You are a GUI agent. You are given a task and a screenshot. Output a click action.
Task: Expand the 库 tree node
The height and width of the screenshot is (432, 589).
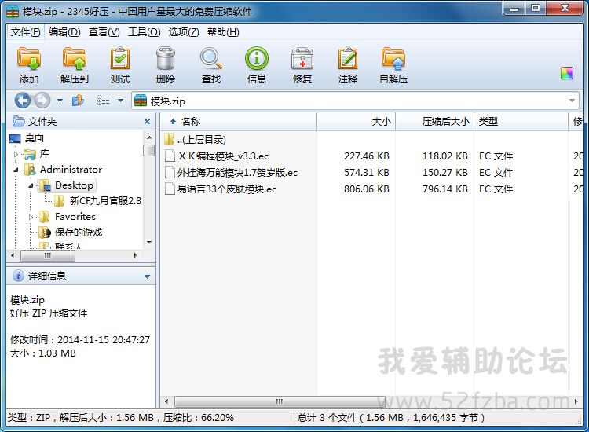pyautogui.click(x=16, y=154)
